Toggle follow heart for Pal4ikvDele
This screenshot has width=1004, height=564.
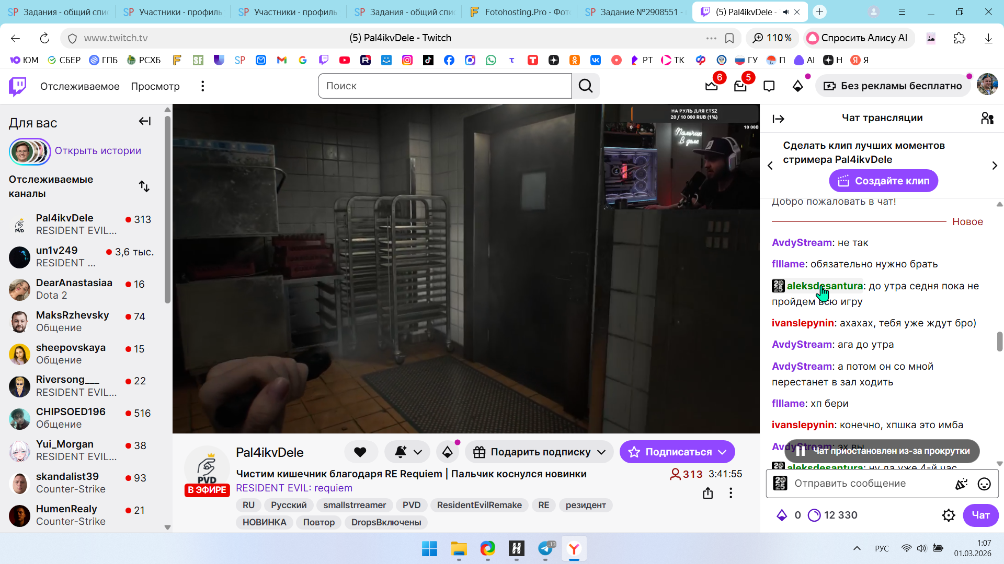click(x=360, y=452)
